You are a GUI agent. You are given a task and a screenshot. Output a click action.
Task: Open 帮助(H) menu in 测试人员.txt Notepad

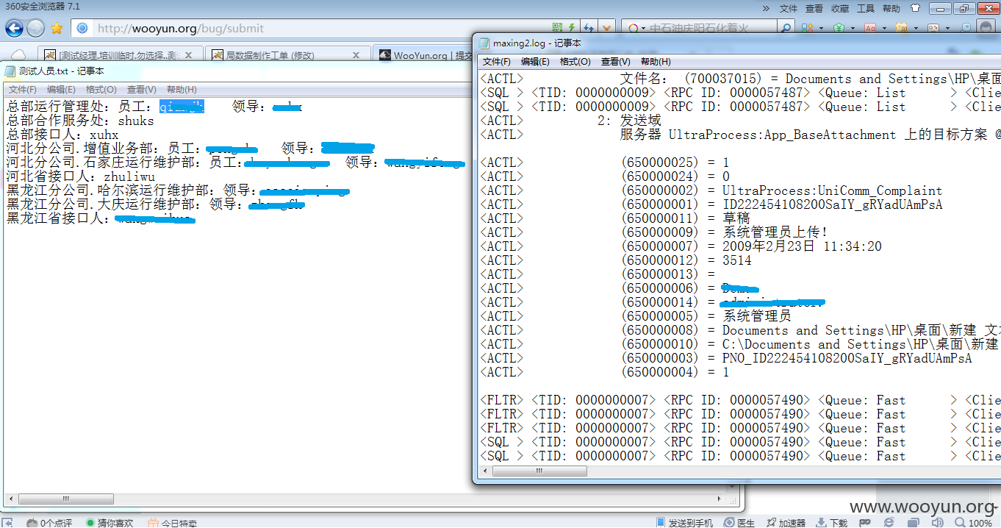tap(182, 89)
